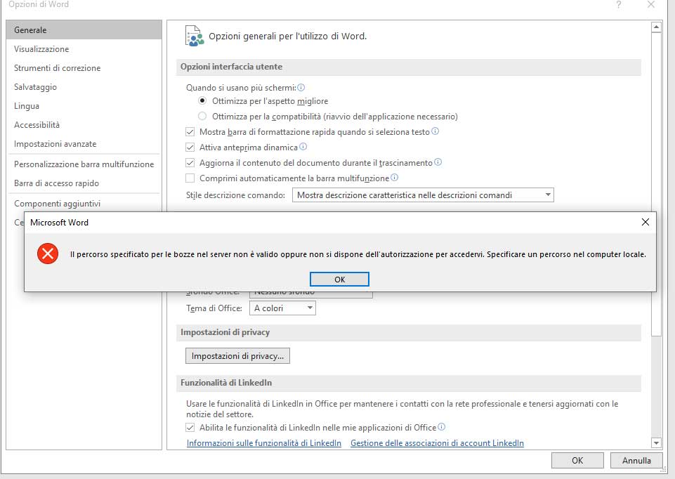Click OK in the Microsoft Word error dialog
675x479 pixels.
point(339,279)
